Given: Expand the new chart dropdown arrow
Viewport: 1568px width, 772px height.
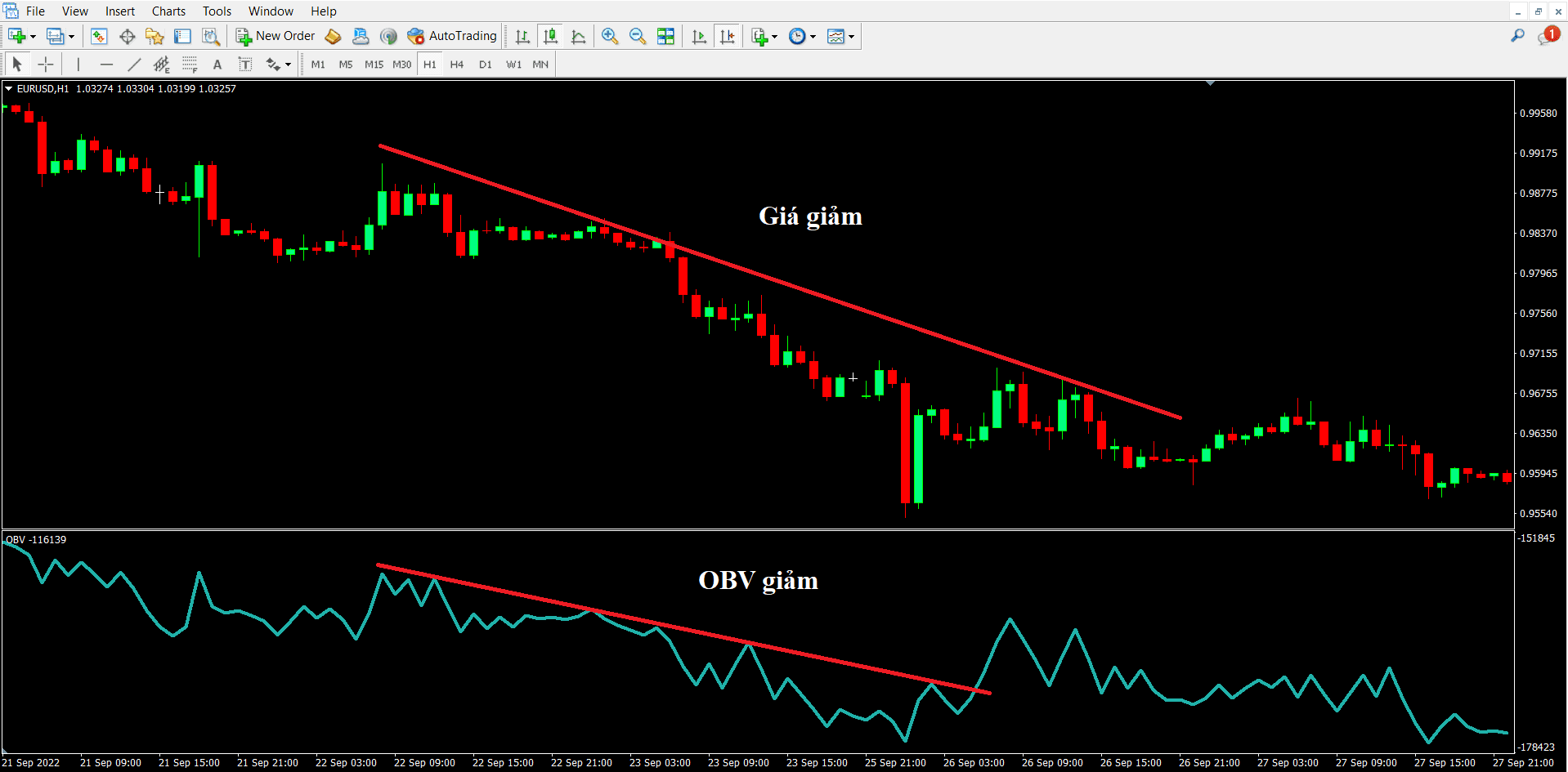Looking at the screenshot, I should click(33, 37).
